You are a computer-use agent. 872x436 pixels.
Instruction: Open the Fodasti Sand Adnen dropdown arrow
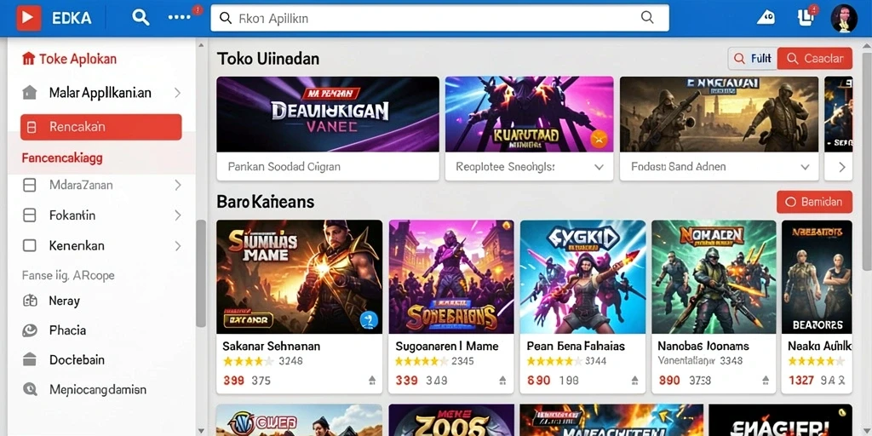click(x=805, y=167)
